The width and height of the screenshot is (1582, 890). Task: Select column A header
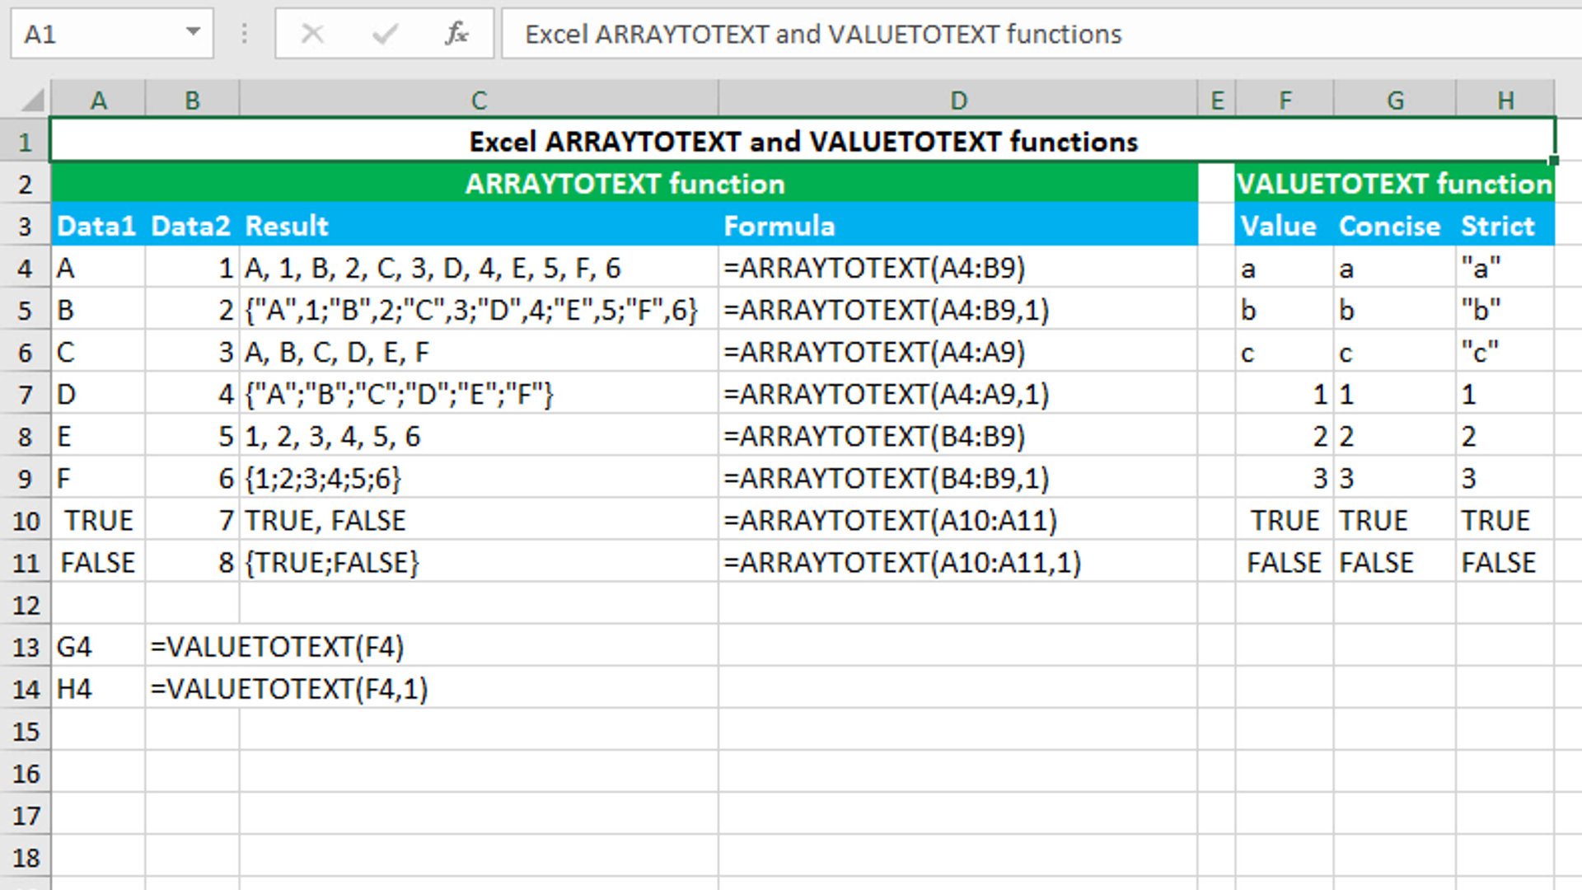pyautogui.click(x=98, y=101)
